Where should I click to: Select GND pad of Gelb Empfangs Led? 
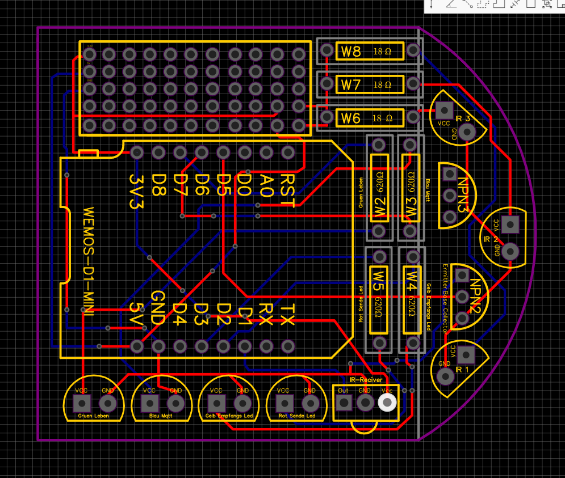[x=242, y=404]
